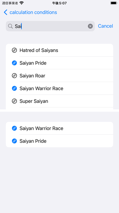Select Saiyan Pride text in the selected list

[33, 141]
